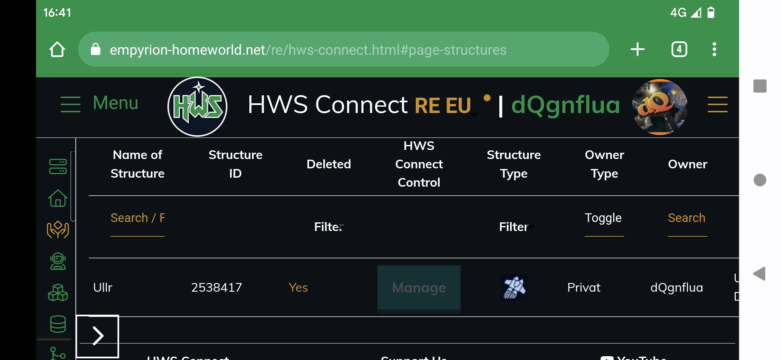Open the Structure Type Filter dropdown

(516, 227)
